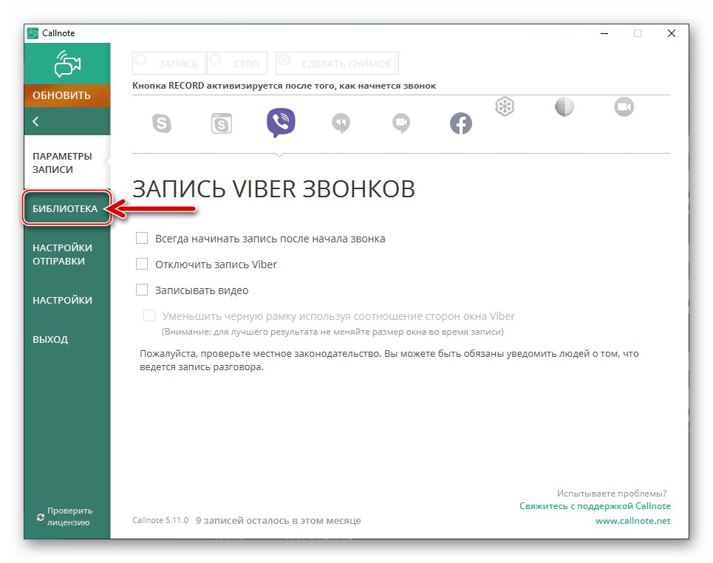Click 'СДЕЛАТЬ СНИМОК' snapshot button
The height and width of the screenshot is (563, 713).
pos(337,64)
